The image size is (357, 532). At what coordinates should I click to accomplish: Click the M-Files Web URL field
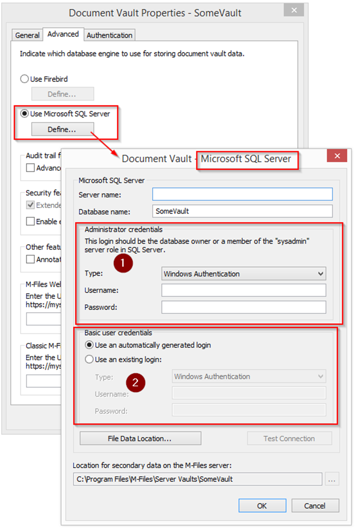44,319
